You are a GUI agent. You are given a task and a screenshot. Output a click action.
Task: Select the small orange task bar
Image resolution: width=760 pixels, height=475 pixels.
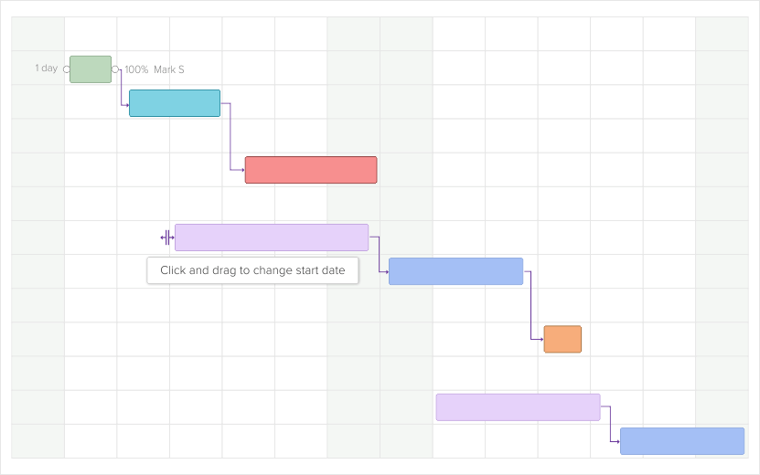click(x=562, y=339)
